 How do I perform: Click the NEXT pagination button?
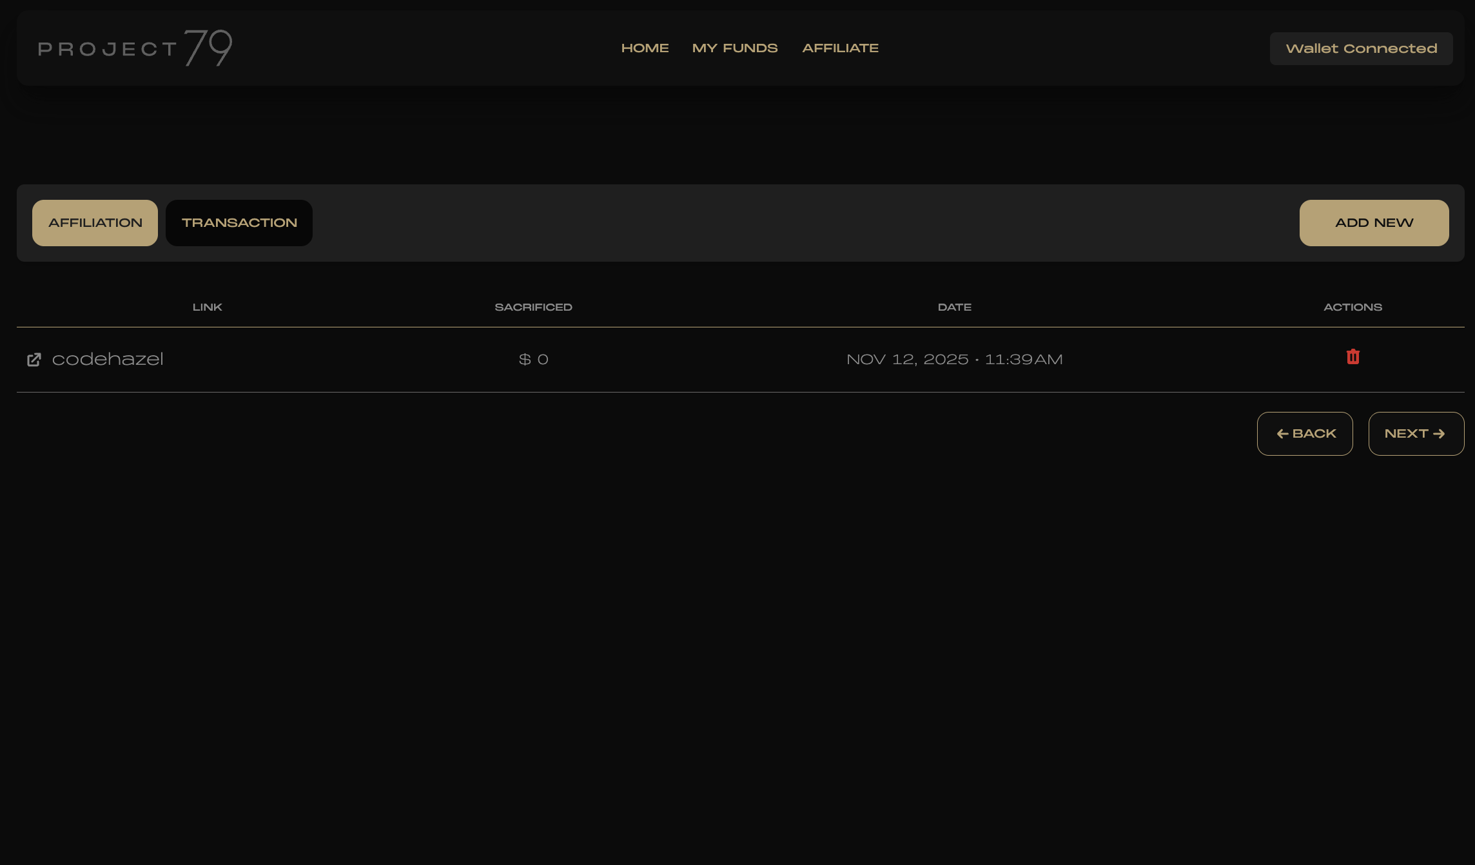coord(1416,433)
